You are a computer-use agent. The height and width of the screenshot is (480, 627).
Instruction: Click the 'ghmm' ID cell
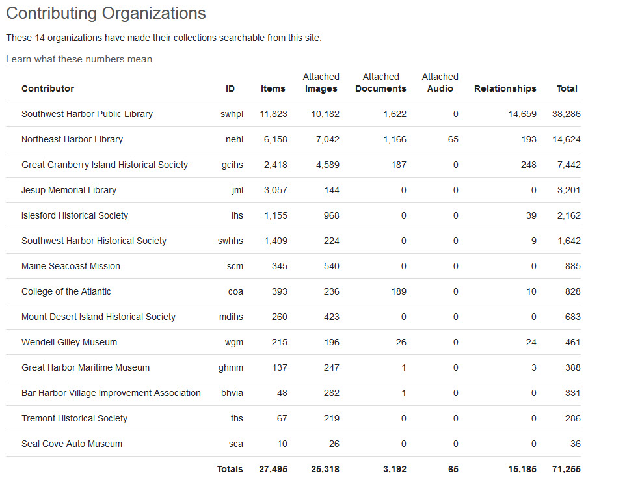point(231,367)
